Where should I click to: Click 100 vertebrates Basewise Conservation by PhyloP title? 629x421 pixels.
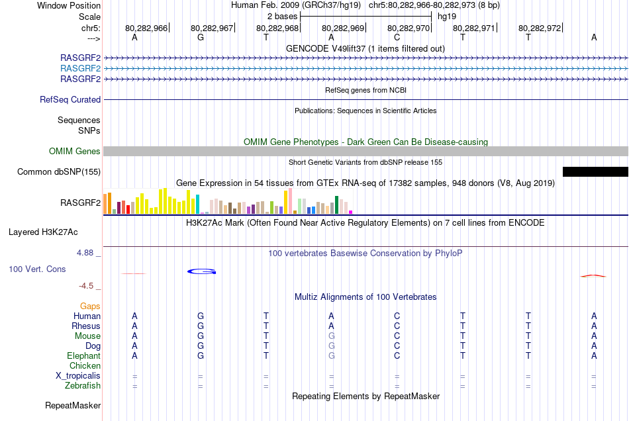pos(365,254)
